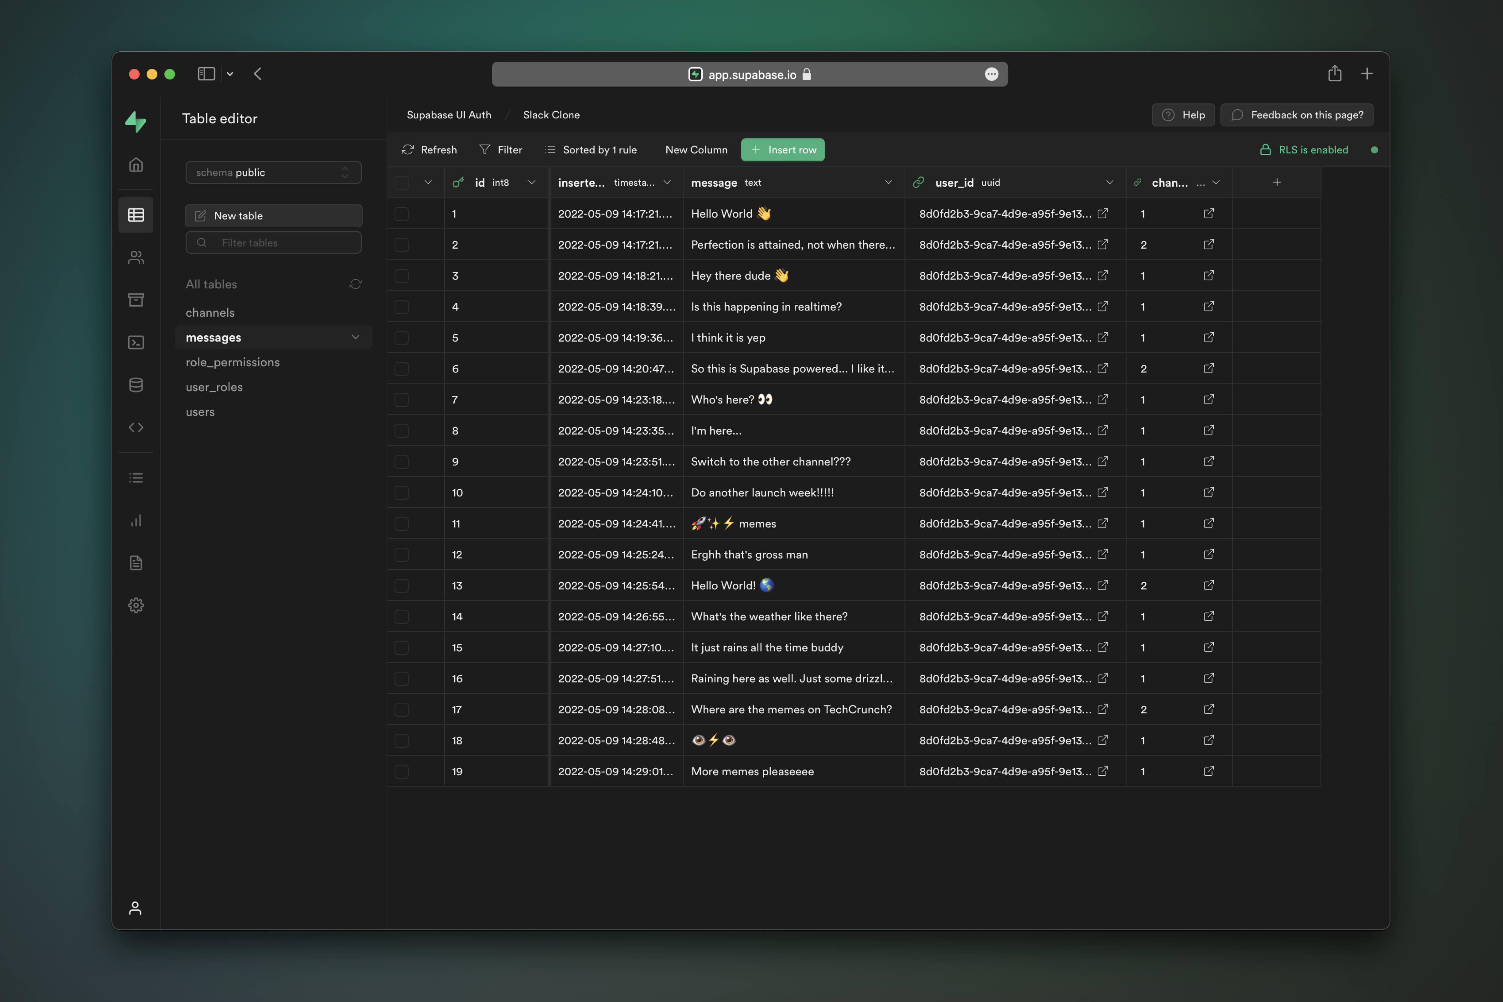Open the channels table
1503x1002 pixels.
tap(210, 312)
